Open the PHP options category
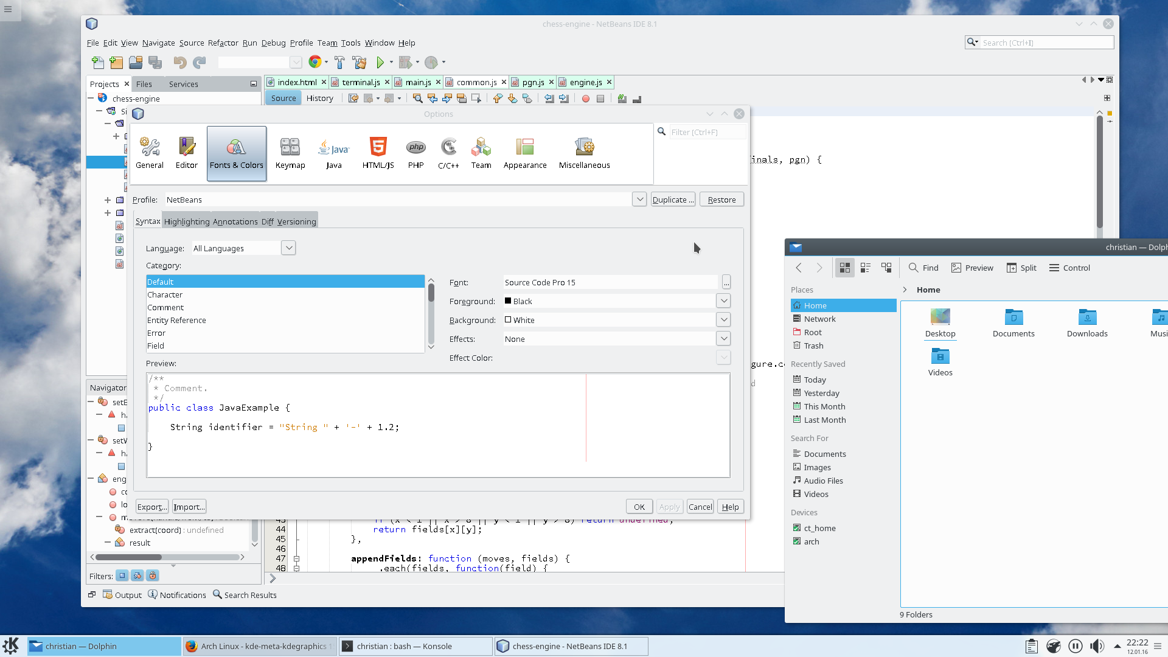This screenshot has width=1168, height=657. (416, 153)
